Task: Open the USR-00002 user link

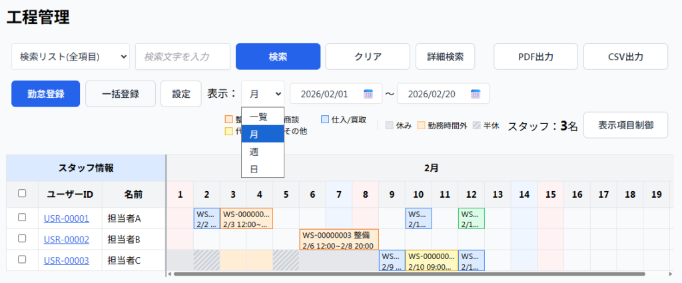Action: (x=66, y=239)
